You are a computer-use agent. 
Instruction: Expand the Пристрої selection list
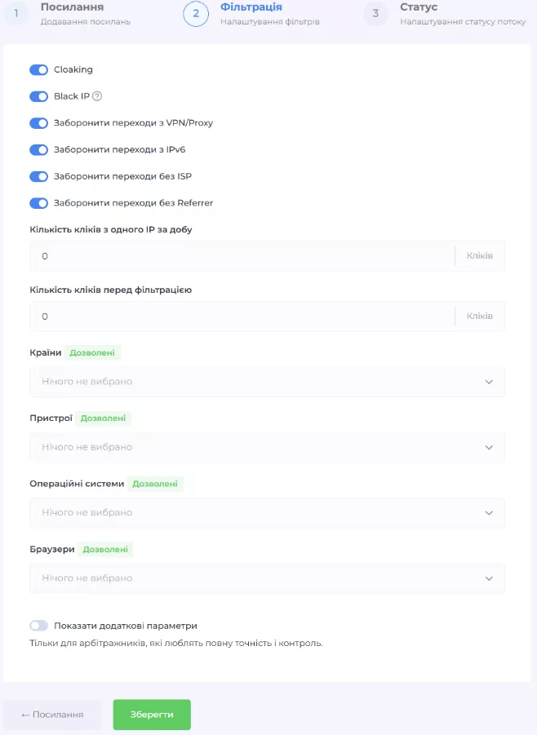click(x=267, y=447)
